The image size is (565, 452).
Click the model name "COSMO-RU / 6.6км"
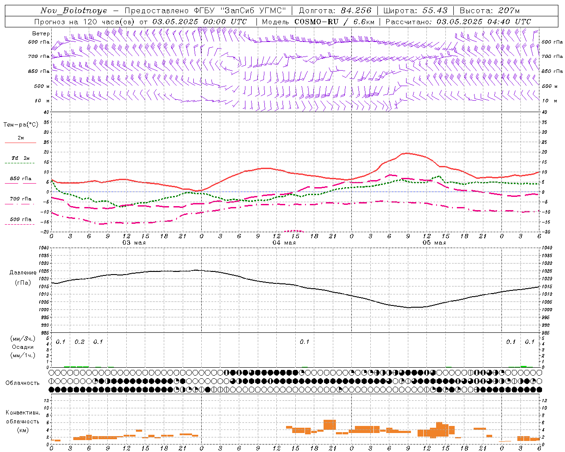tap(335, 22)
